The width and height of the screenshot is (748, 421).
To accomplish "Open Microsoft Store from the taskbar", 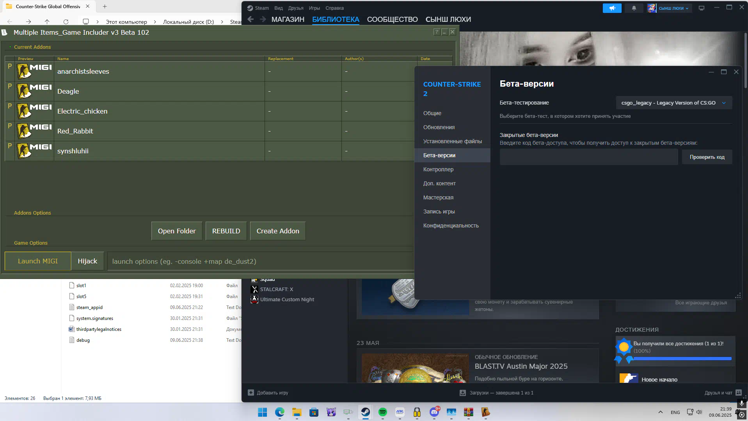I will click(314, 412).
